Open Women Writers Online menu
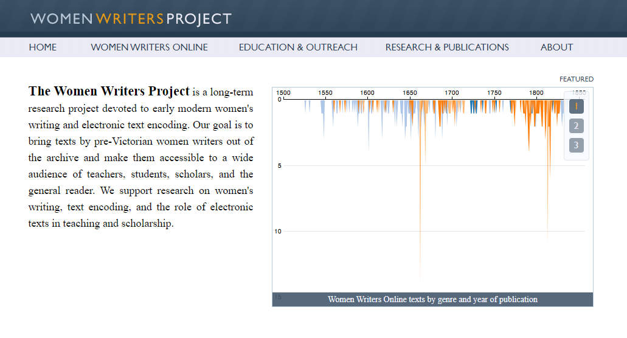The width and height of the screenshot is (627, 338). (149, 47)
